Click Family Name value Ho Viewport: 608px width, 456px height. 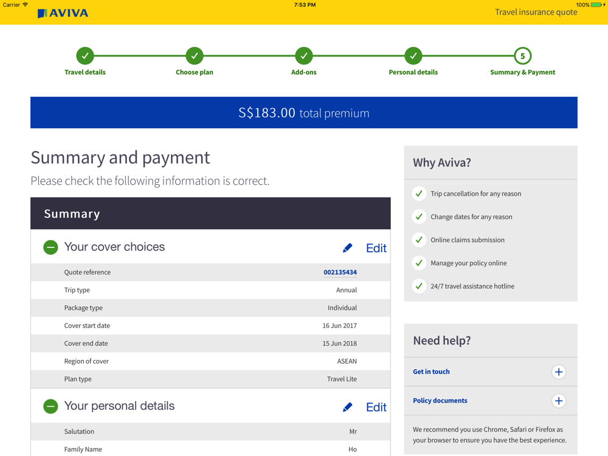(x=353, y=449)
